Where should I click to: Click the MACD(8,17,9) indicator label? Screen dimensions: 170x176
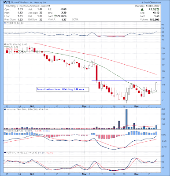[15, 131]
